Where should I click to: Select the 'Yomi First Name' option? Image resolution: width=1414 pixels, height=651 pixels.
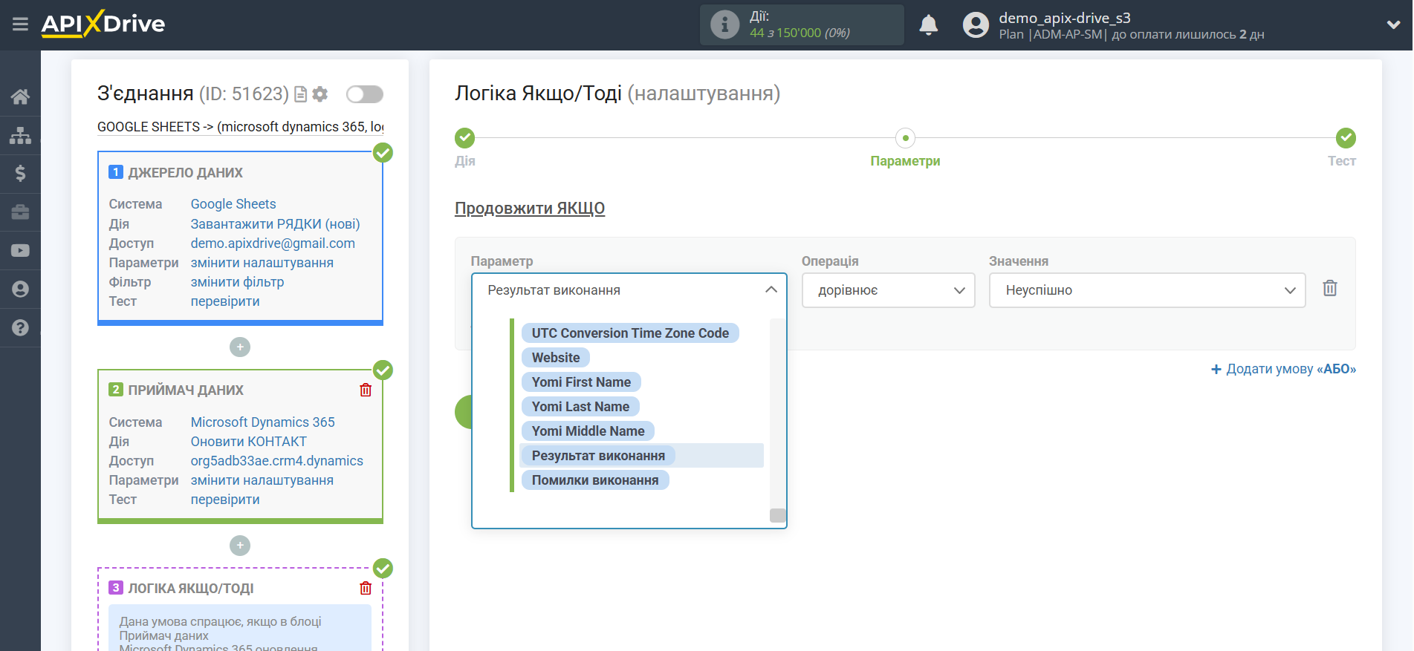tap(581, 382)
